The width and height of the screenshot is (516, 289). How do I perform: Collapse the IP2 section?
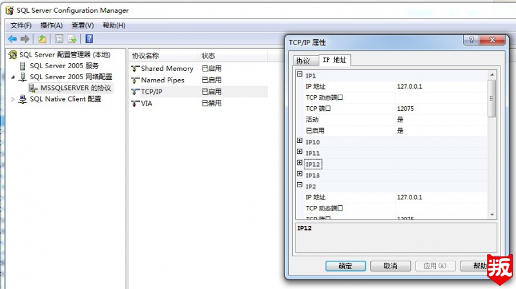[299, 185]
